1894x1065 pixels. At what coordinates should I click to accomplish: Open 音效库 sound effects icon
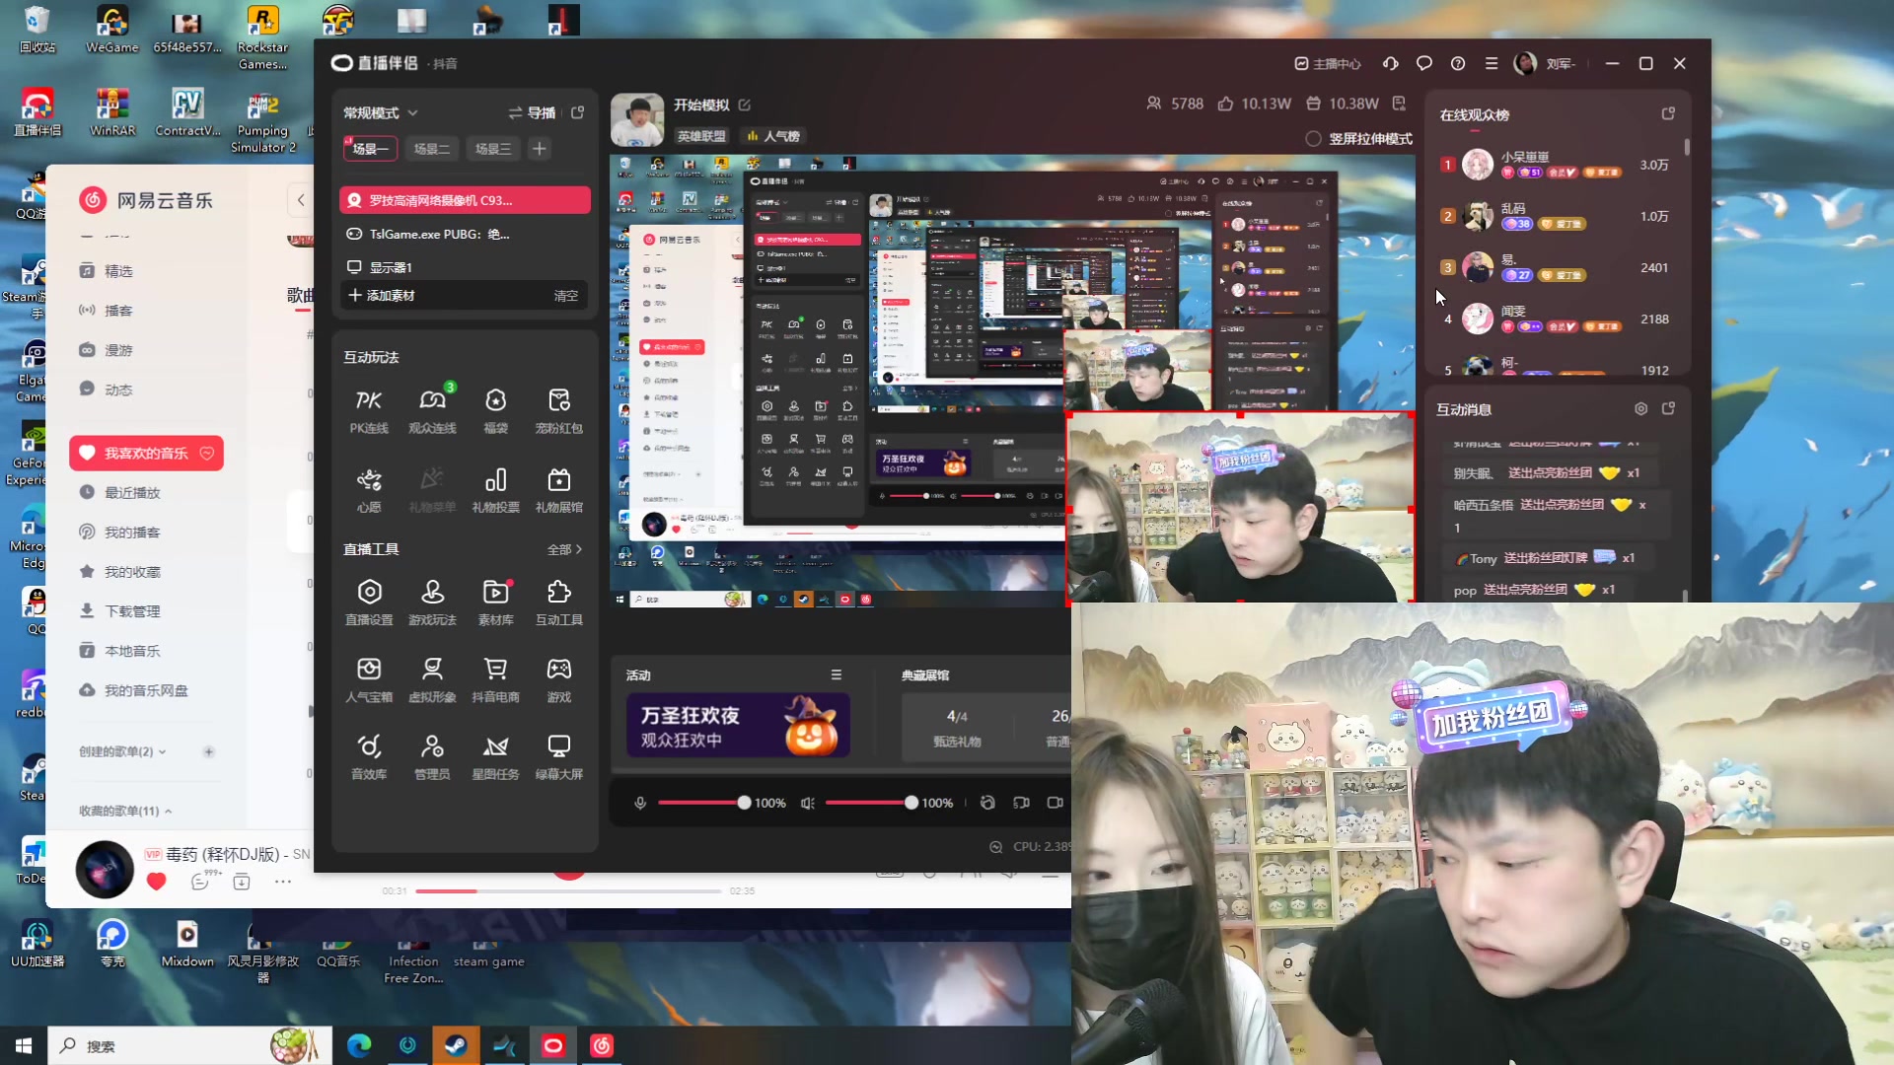click(369, 756)
